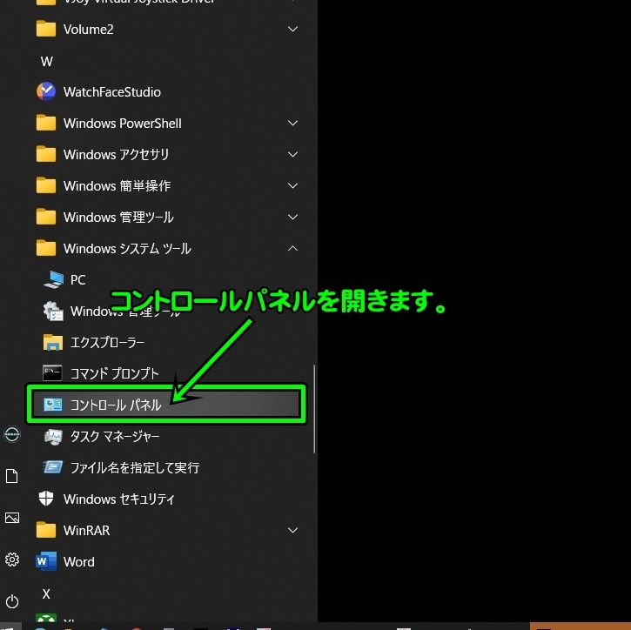Open the WatchFaceStudio app icon
This screenshot has height=630, width=631.
[46, 91]
